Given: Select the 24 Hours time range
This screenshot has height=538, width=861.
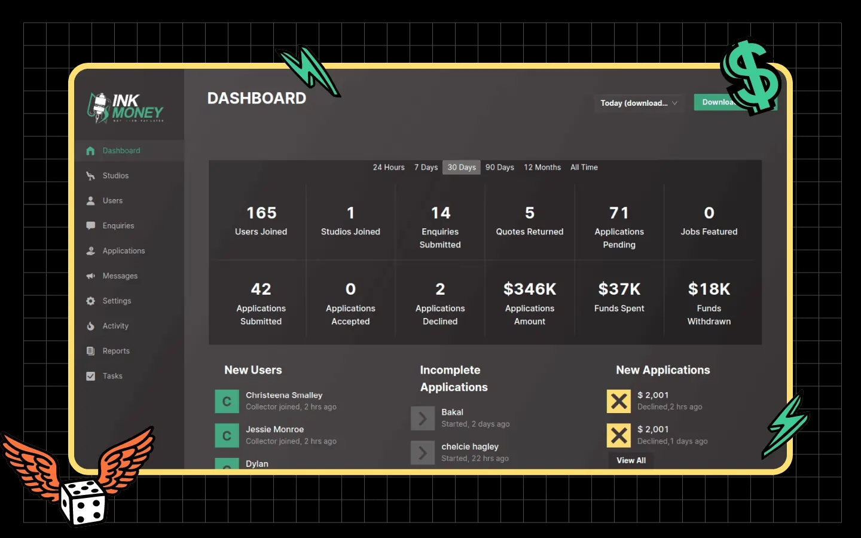Looking at the screenshot, I should (x=389, y=167).
